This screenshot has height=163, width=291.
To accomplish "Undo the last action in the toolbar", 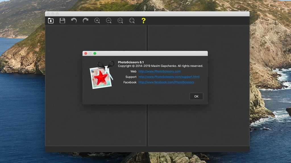I will (74, 20).
